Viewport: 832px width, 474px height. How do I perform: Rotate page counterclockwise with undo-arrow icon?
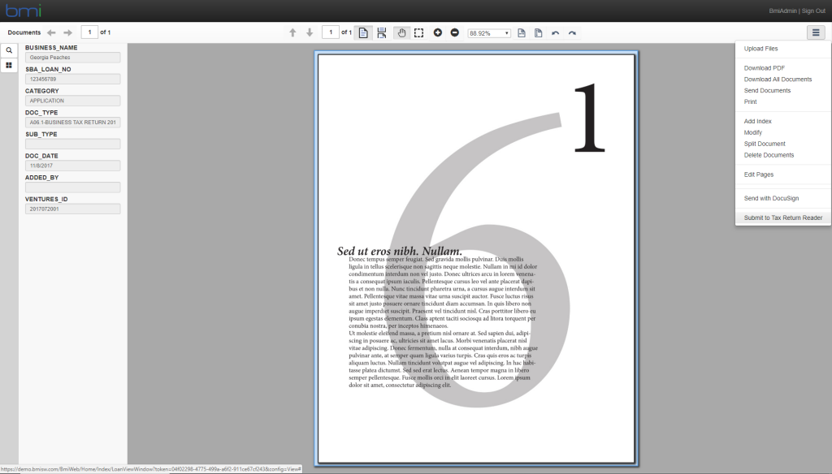tap(556, 32)
